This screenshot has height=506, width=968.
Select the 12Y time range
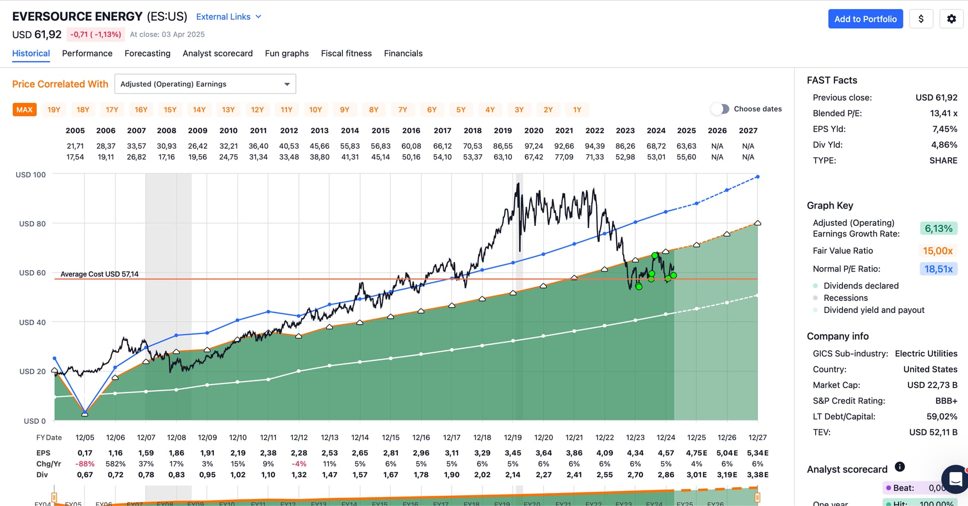[258, 110]
